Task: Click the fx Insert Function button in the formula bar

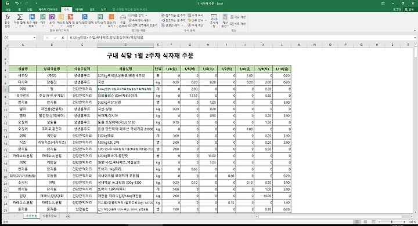Action: (x=63, y=38)
